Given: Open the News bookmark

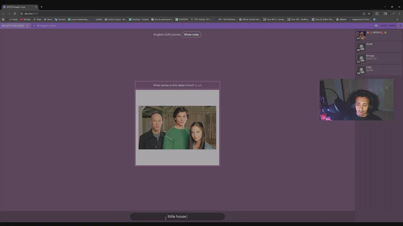Looking at the screenshot, I should pyautogui.click(x=48, y=19).
